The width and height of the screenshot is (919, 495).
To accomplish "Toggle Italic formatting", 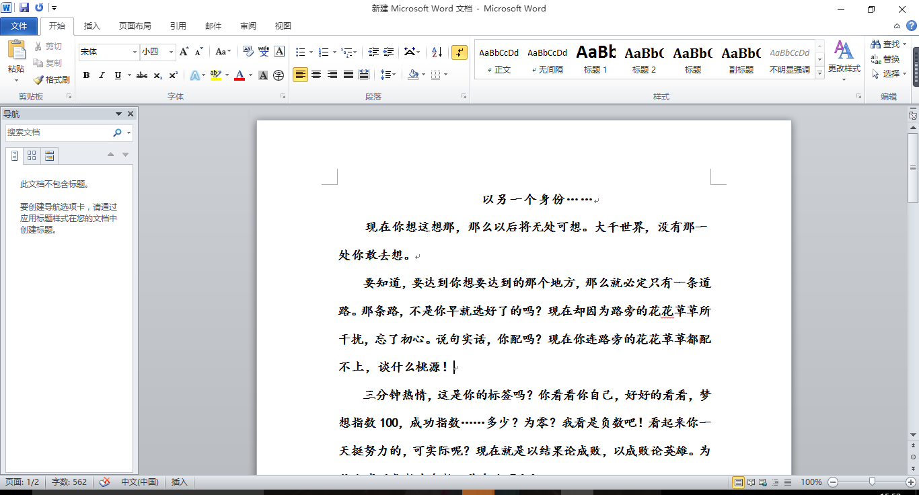I will click(x=102, y=75).
